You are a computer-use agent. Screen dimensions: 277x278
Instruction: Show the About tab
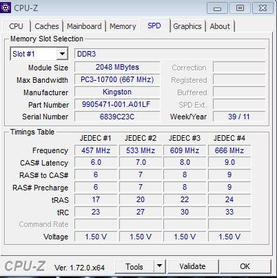click(x=220, y=26)
